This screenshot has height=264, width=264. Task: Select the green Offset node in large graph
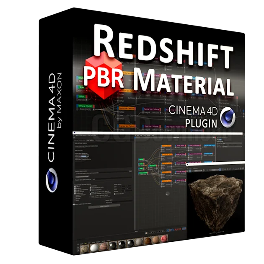(82, 97)
